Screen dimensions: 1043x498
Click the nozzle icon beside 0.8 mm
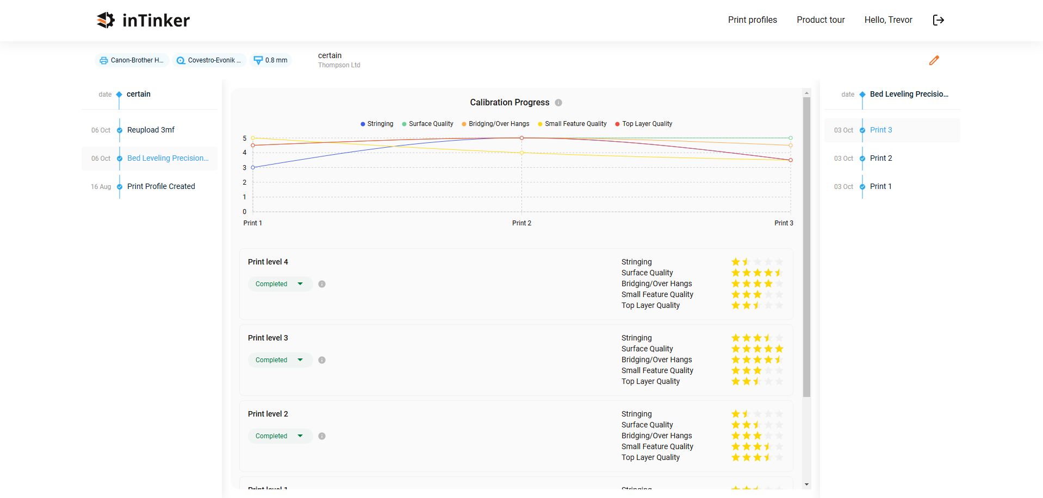coord(258,60)
